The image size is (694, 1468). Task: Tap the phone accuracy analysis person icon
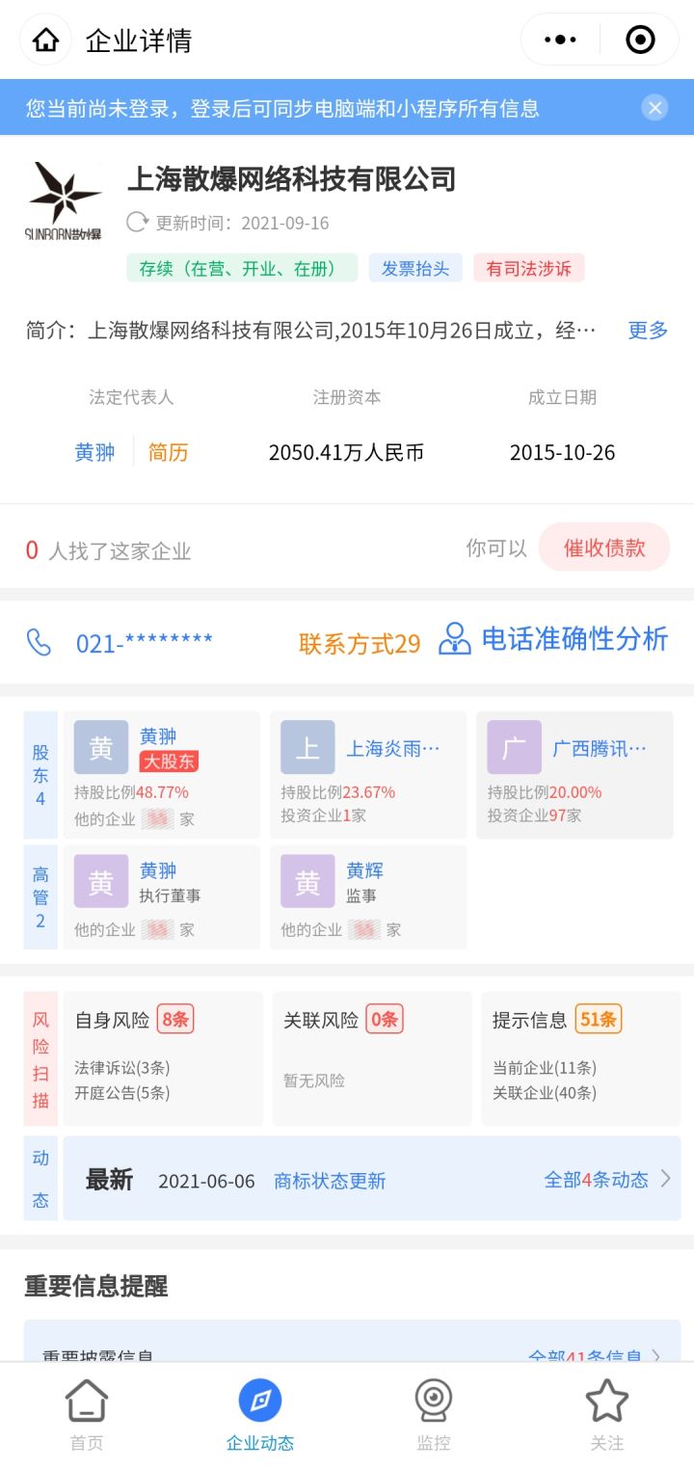455,639
